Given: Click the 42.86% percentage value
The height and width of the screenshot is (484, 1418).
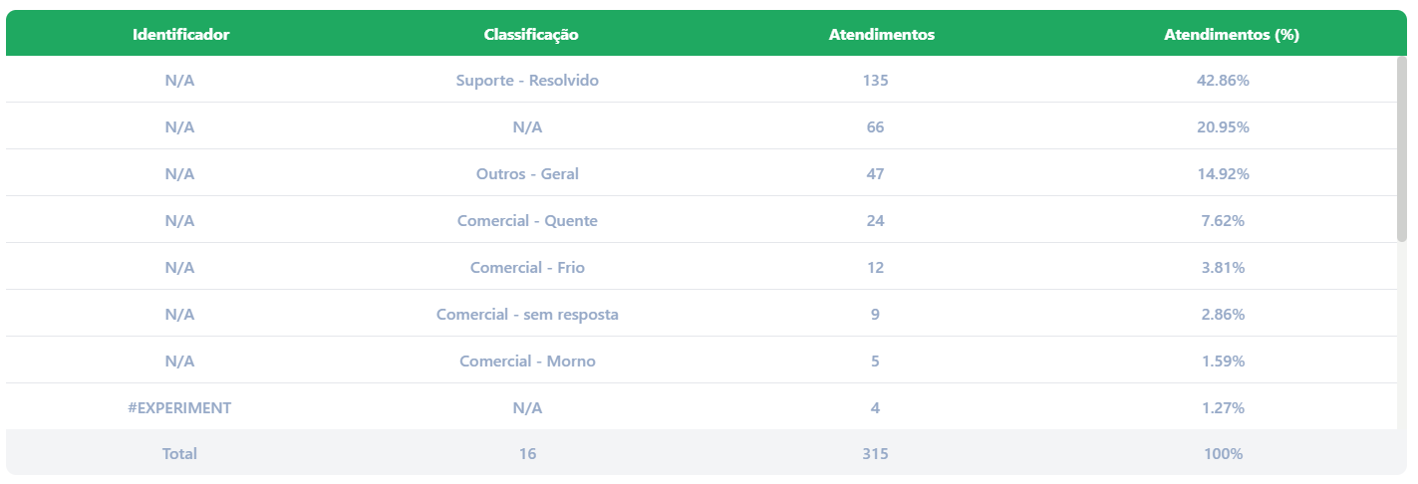Looking at the screenshot, I should point(1223,80).
